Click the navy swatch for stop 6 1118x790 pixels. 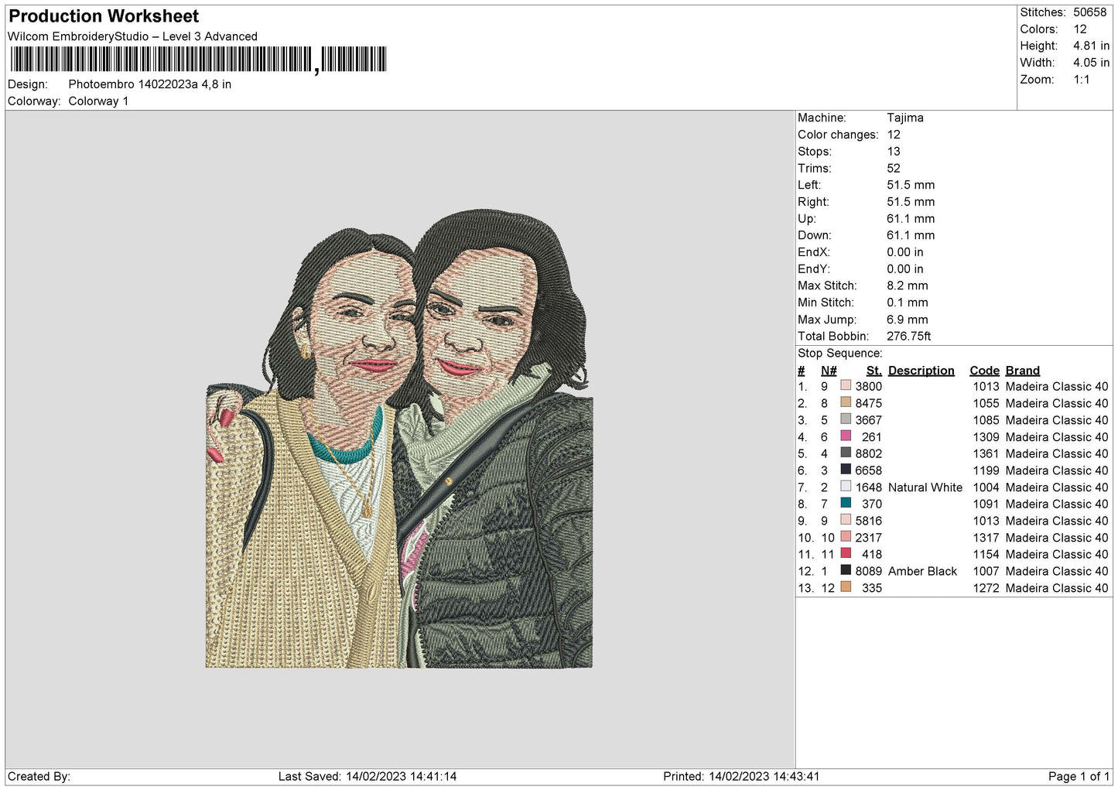point(846,470)
